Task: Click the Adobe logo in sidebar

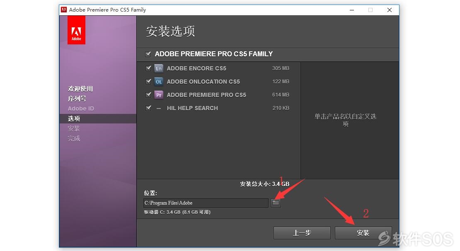Action: pos(76,30)
